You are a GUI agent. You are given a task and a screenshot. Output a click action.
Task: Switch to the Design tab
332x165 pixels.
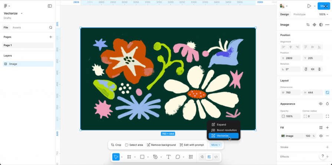[x=285, y=14]
